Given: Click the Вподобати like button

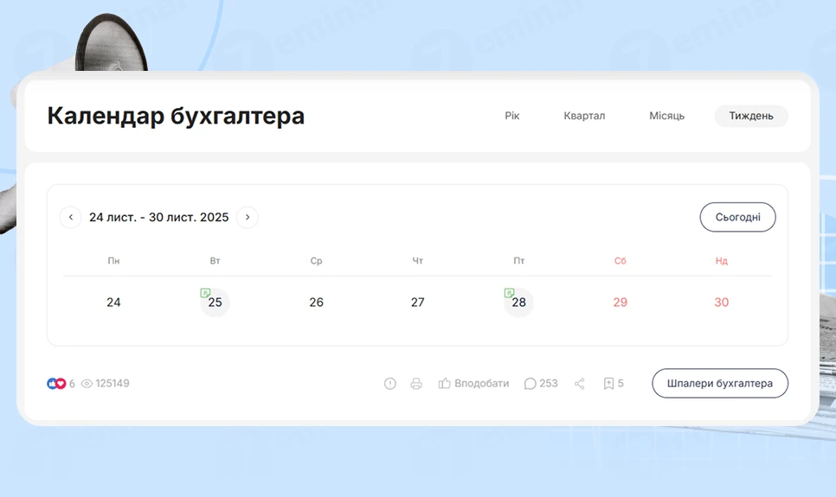Looking at the screenshot, I should click(x=473, y=384).
